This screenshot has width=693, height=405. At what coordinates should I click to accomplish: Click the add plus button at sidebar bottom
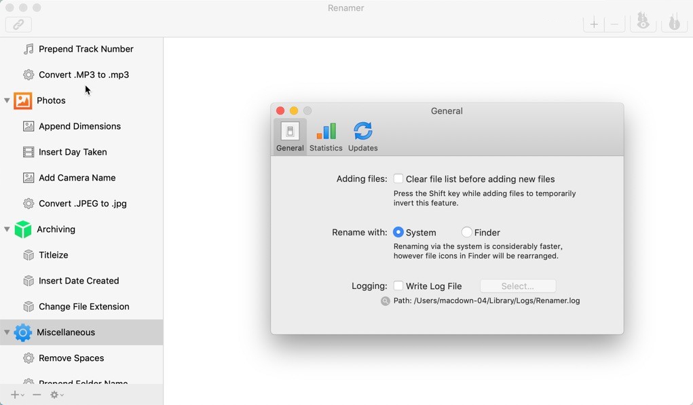click(17, 395)
